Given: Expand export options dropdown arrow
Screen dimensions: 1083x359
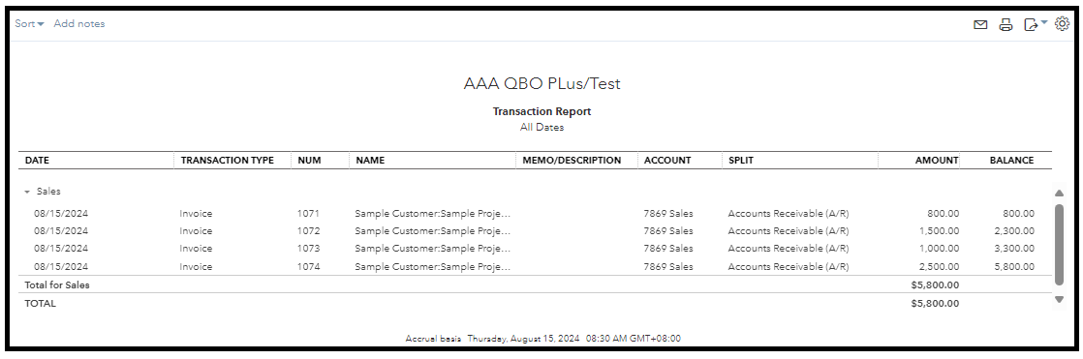Looking at the screenshot, I should click(1044, 23).
